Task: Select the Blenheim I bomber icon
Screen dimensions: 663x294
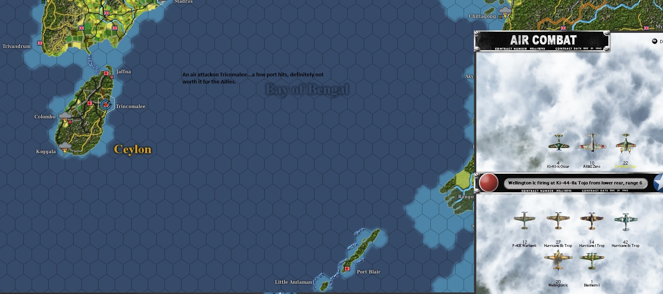Action: pos(592,261)
